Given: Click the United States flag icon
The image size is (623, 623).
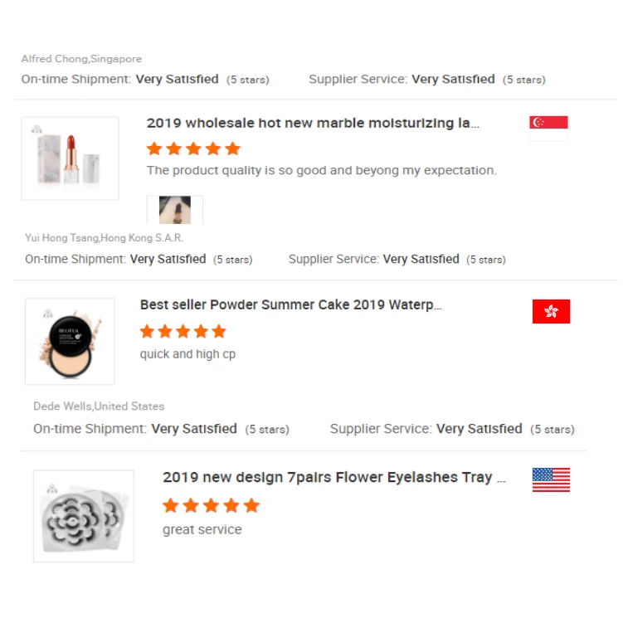Looking at the screenshot, I should [551, 479].
